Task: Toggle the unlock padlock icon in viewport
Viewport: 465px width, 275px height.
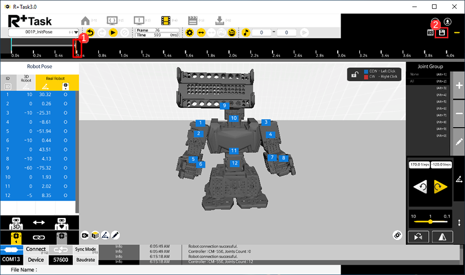Action: [x=356, y=75]
